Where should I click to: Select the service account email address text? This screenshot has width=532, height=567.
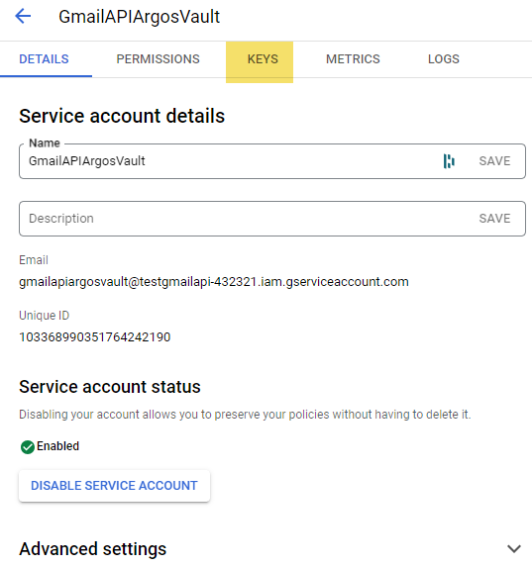[x=214, y=282]
